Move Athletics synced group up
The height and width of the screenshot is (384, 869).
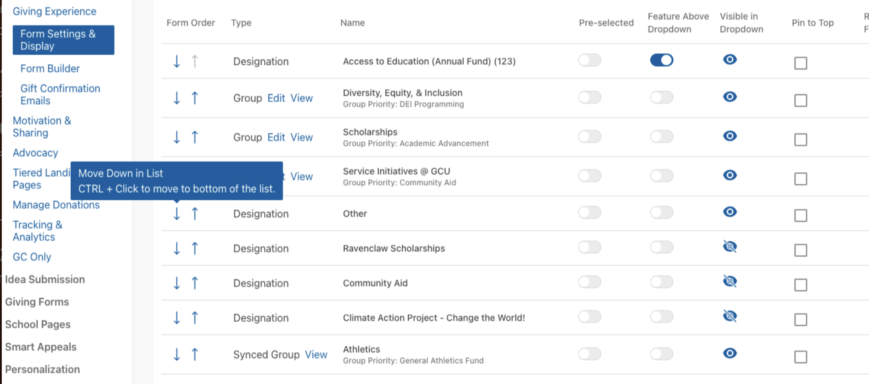(195, 354)
